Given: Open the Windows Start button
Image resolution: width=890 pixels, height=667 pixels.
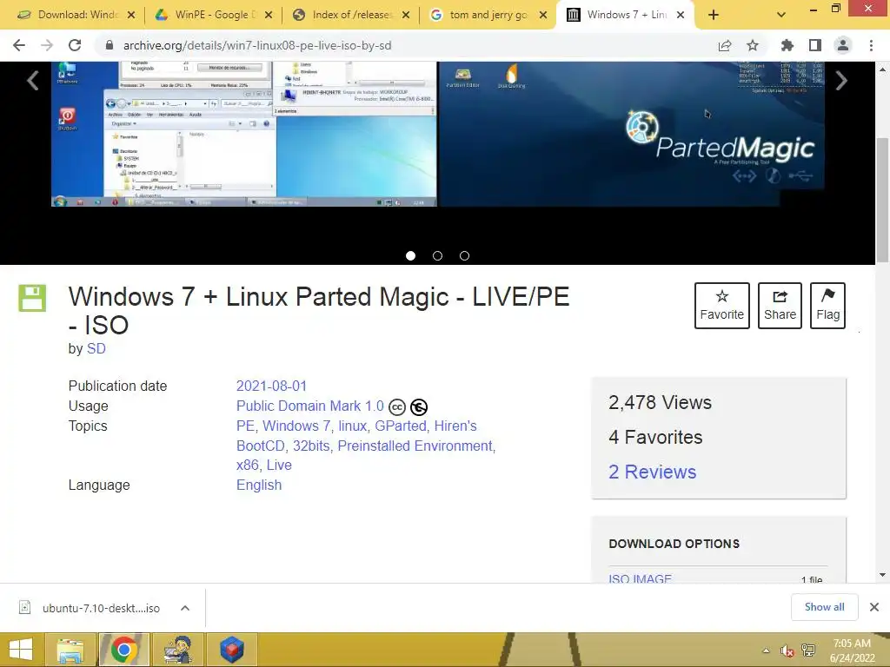Looking at the screenshot, I should click(x=21, y=650).
